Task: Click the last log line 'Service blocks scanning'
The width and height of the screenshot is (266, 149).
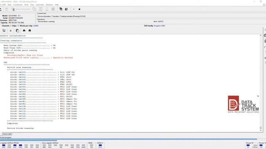Action: 20,128
